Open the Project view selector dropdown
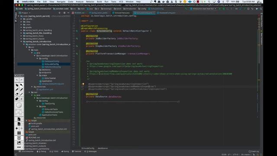The height and width of the screenshot is (156, 277). (x=25, y=13)
